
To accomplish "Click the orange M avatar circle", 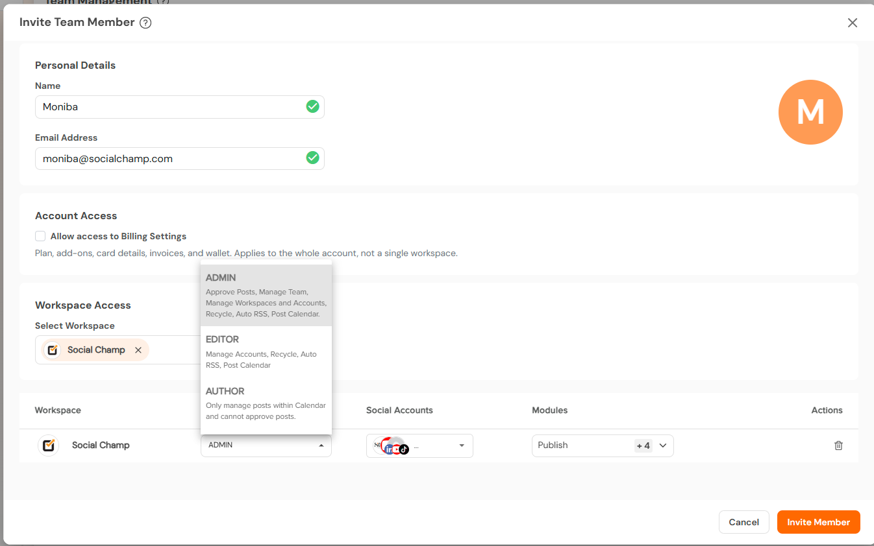I will (x=810, y=112).
